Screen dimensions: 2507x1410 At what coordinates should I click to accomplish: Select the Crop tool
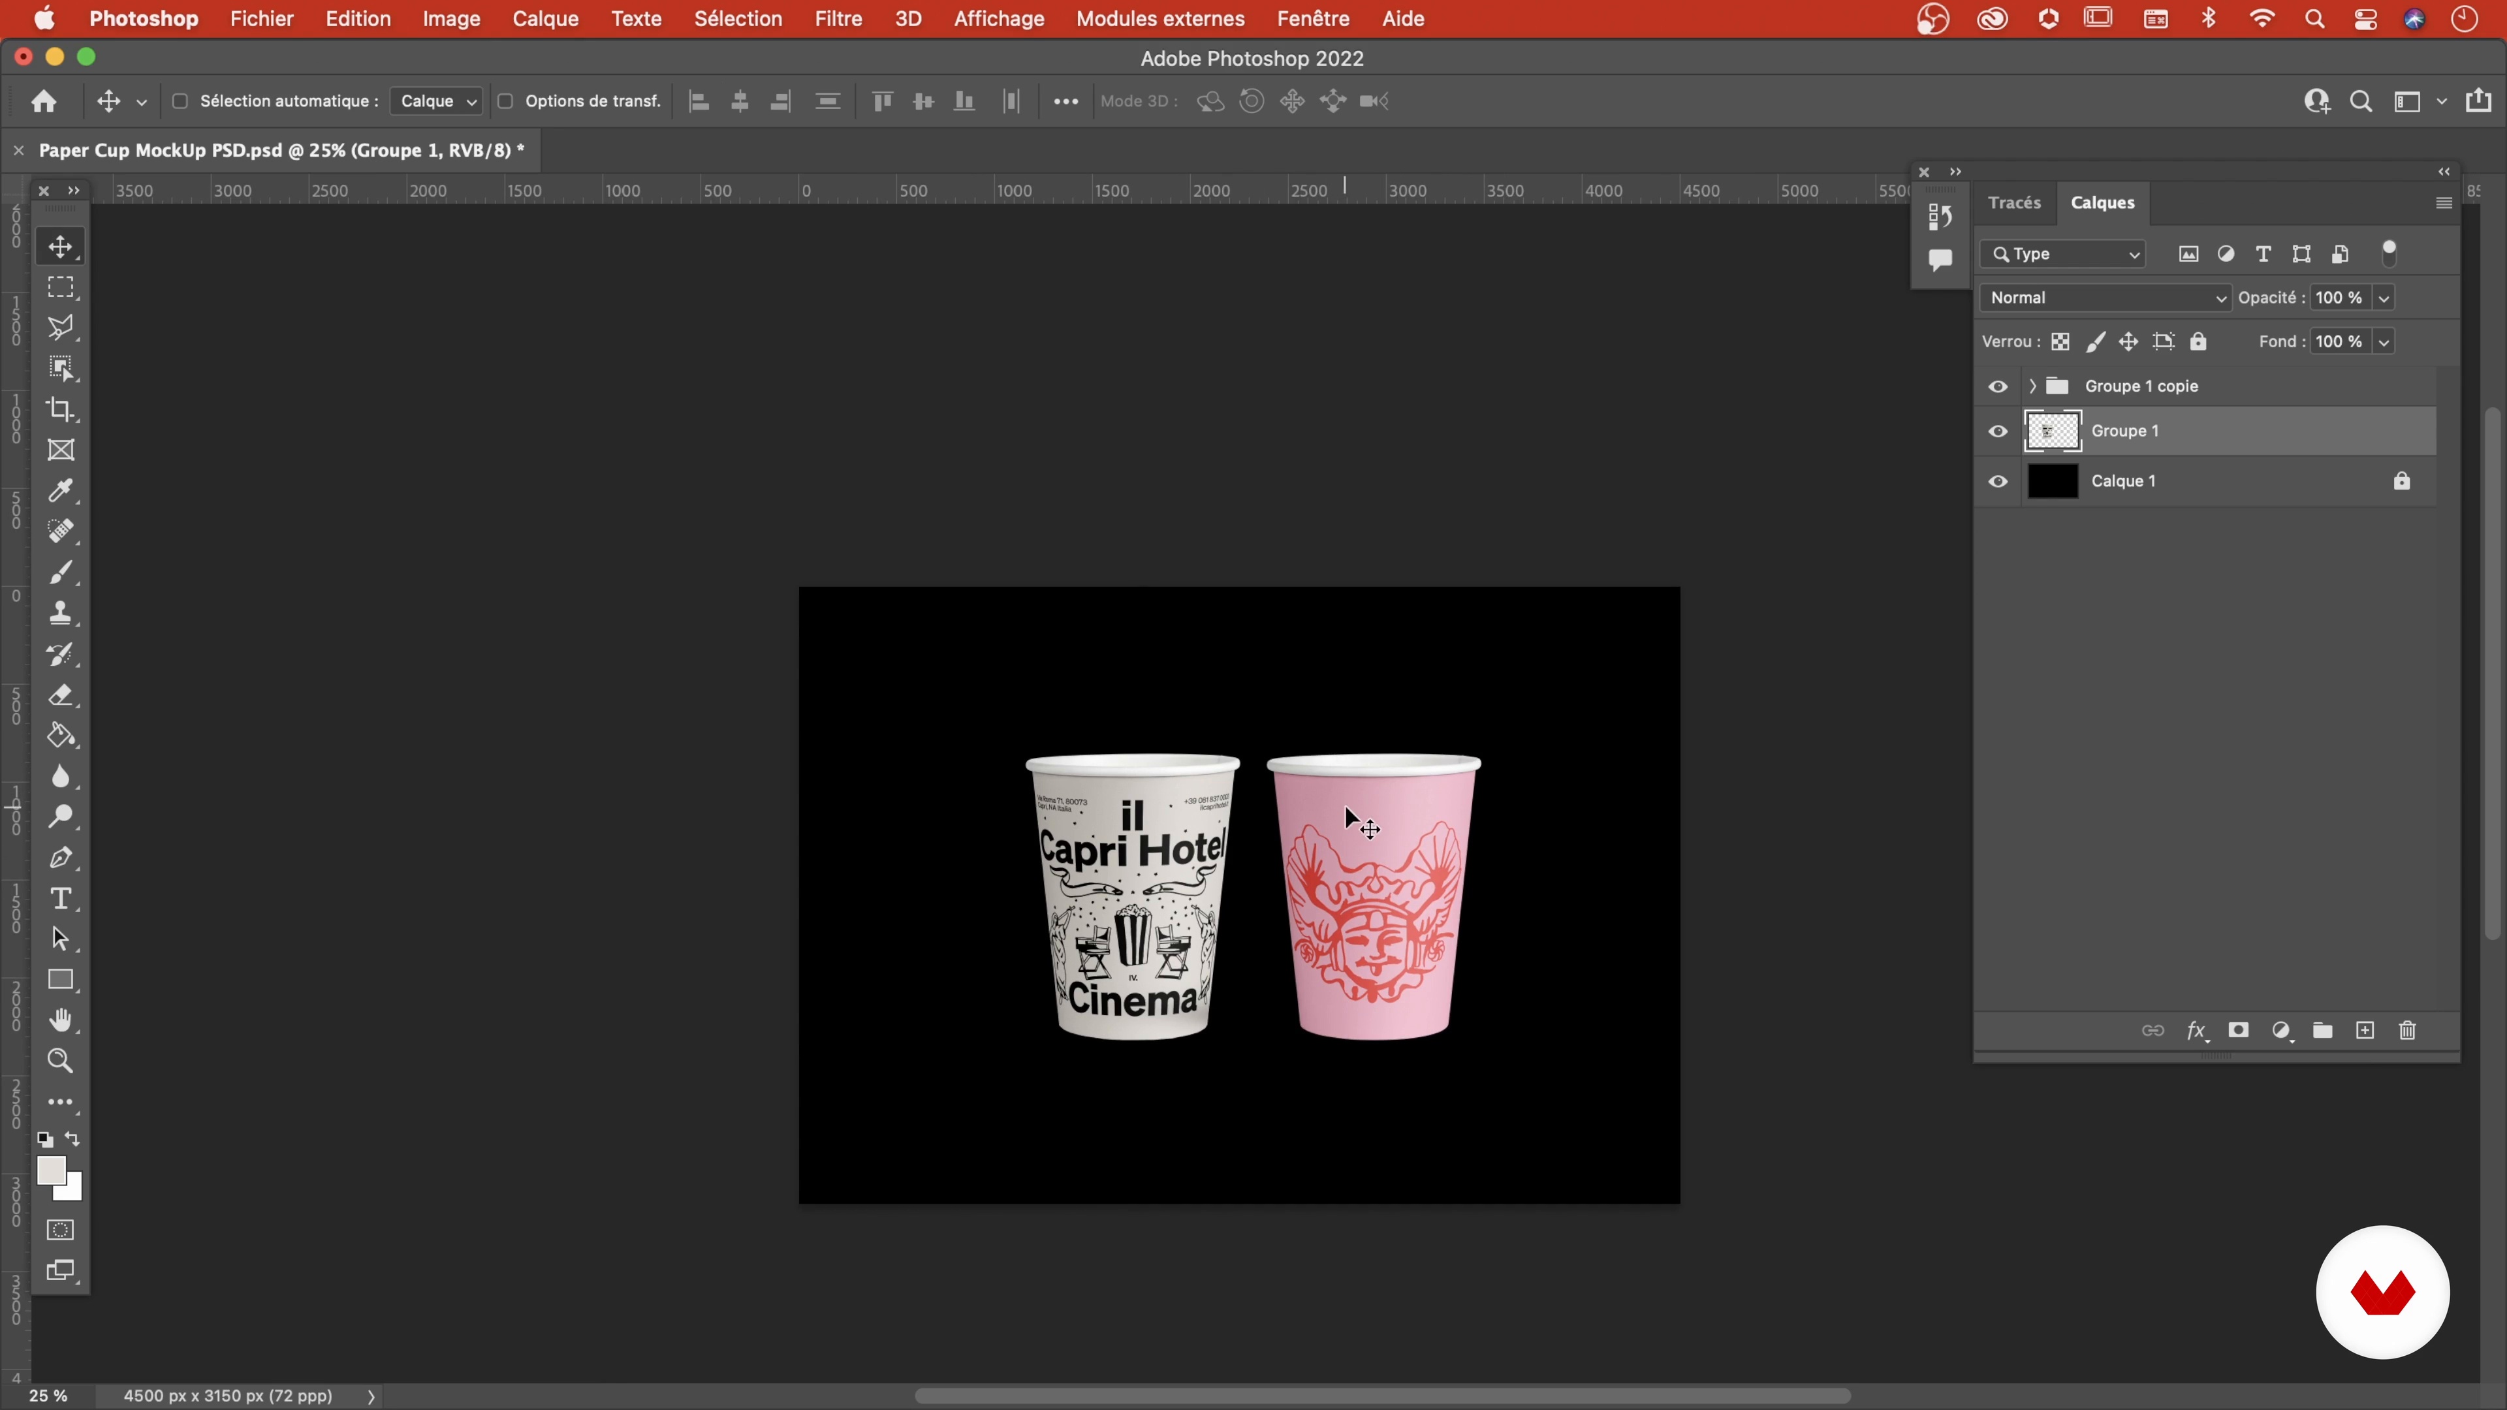pyautogui.click(x=60, y=410)
